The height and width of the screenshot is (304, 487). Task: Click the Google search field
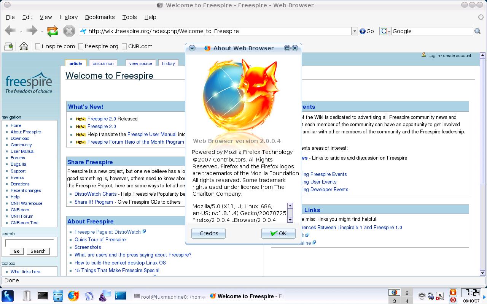(432, 31)
